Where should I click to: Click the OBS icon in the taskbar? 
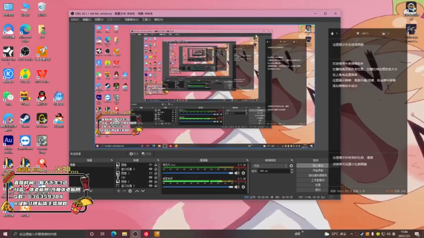tap(135, 234)
